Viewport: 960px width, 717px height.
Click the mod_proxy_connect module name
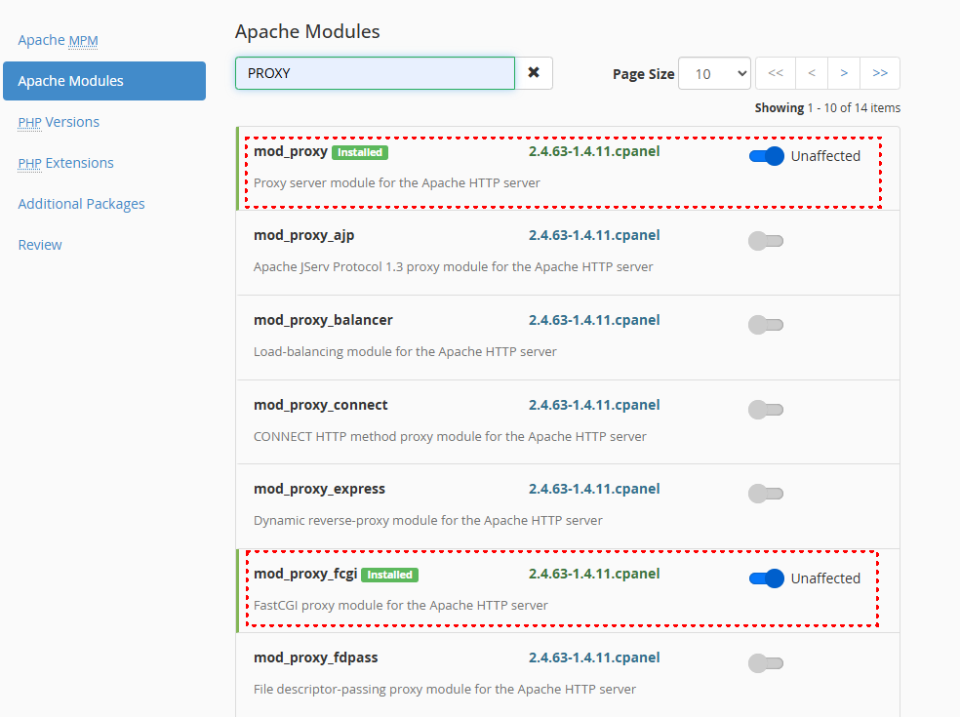click(x=321, y=405)
